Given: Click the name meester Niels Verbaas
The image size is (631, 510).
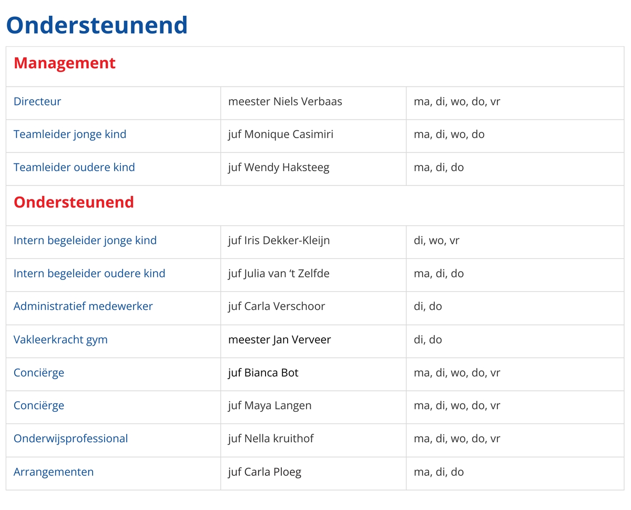Looking at the screenshot, I should click(x=285, y=101).
